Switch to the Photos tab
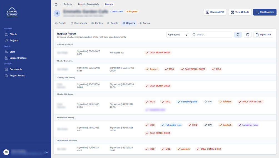 [97, 23]
